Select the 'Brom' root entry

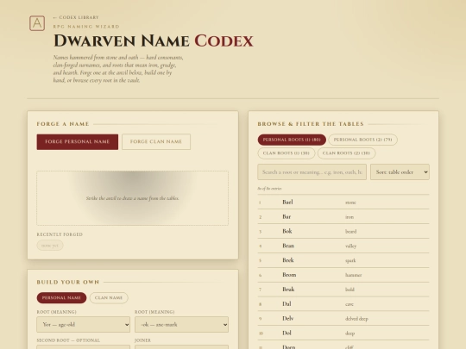(289, 275)
